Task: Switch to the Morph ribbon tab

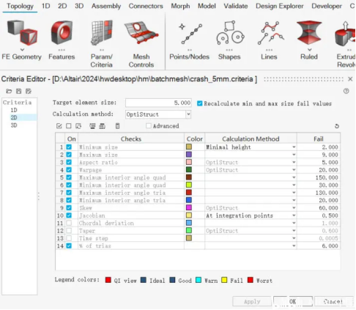Action: coord(180,6)
